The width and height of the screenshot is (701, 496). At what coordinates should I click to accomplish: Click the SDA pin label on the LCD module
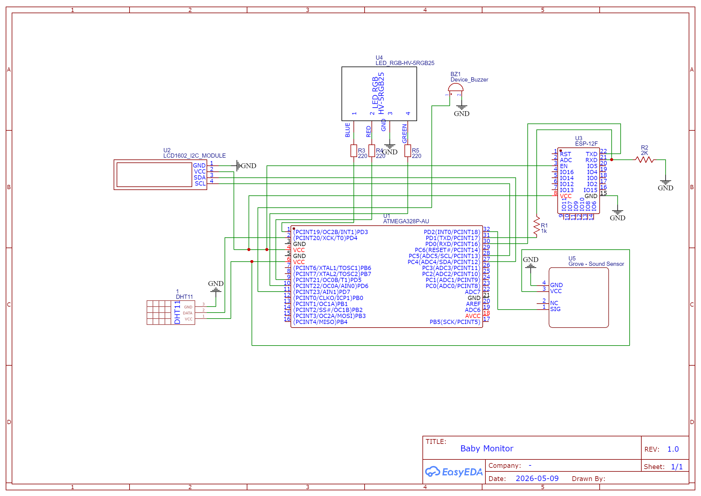pos(200,177)
